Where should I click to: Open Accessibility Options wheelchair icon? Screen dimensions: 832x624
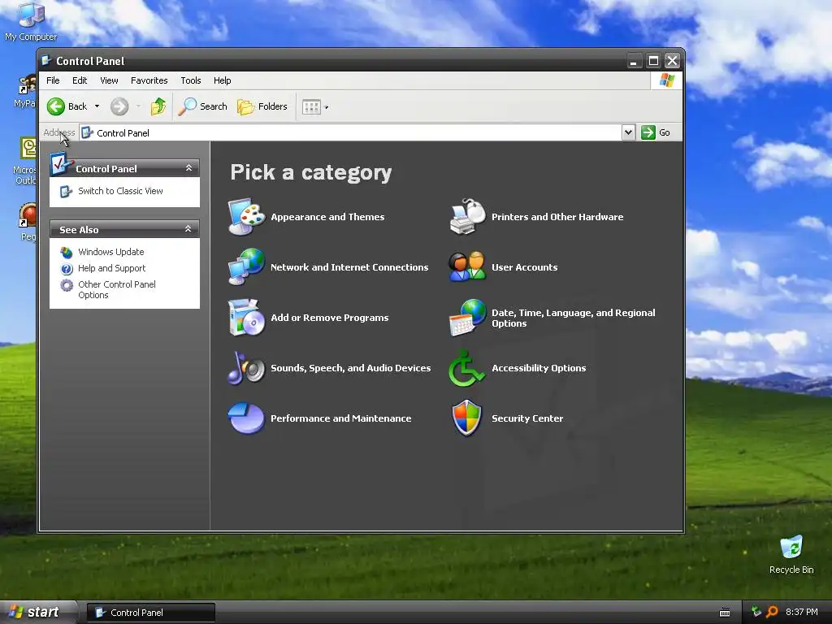(467, 368)
